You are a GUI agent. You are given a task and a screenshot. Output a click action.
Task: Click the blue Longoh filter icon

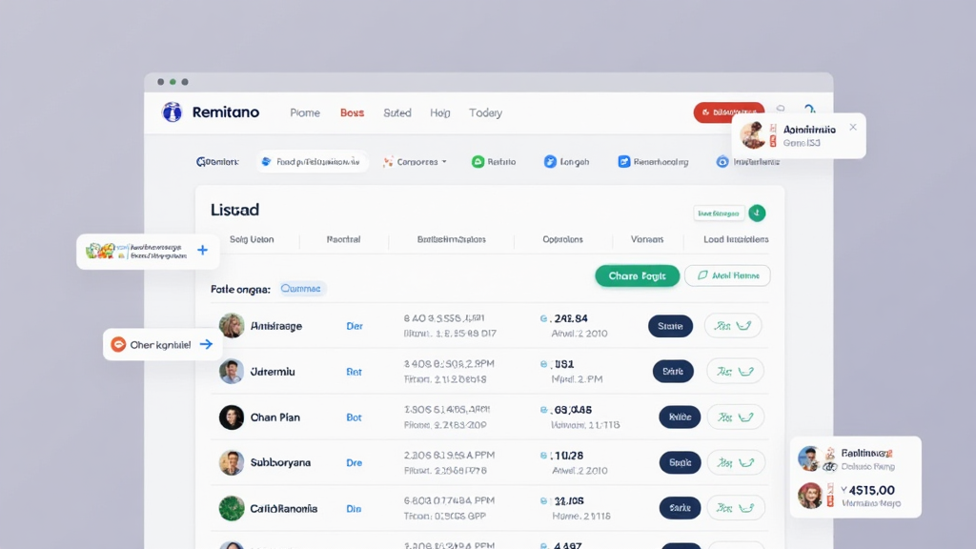(550, 162)
